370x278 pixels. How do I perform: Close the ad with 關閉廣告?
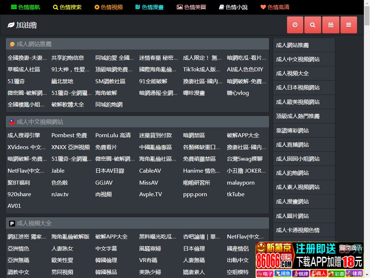(350, 248)
